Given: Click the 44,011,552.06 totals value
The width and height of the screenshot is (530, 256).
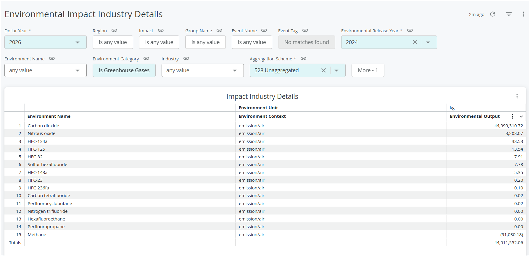Looking at the screenshot, I should click(x=508, y=243).
